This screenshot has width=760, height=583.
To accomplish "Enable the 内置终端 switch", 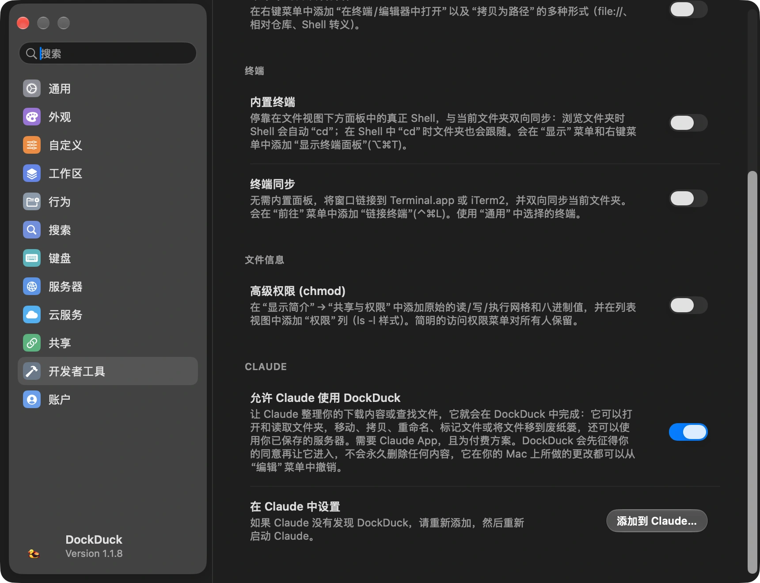I will (x=688, y=123).
